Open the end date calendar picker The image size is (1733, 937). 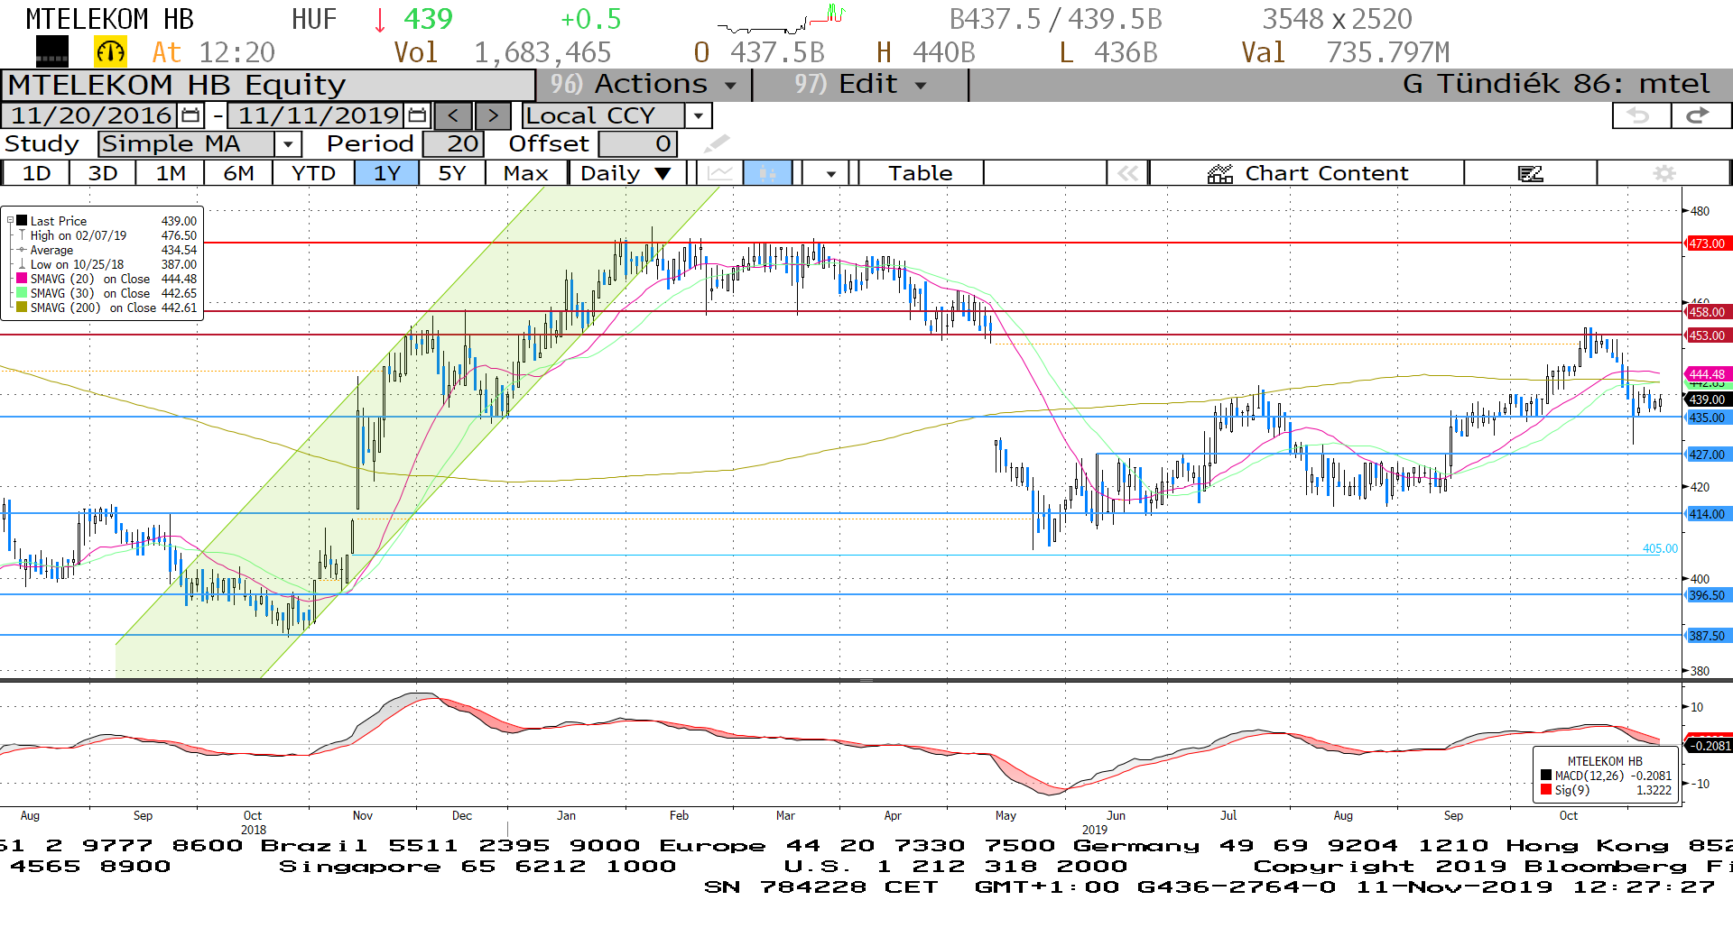[416, 115]
